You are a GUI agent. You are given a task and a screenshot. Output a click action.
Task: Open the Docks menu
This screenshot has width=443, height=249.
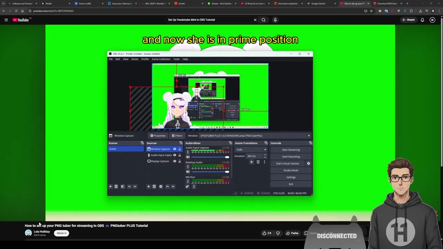point(135,59)
